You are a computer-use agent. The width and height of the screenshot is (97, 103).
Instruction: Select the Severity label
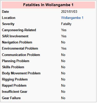(8, 24)
